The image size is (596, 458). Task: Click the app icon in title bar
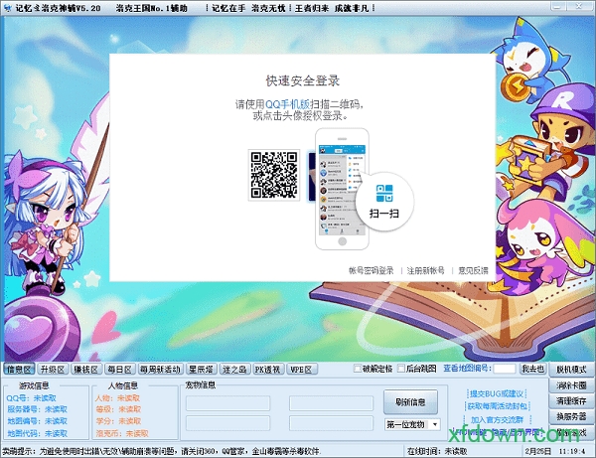point(7,8)
